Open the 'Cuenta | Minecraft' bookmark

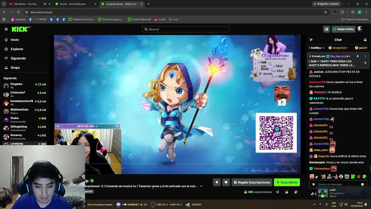click(x=139, y=19)
